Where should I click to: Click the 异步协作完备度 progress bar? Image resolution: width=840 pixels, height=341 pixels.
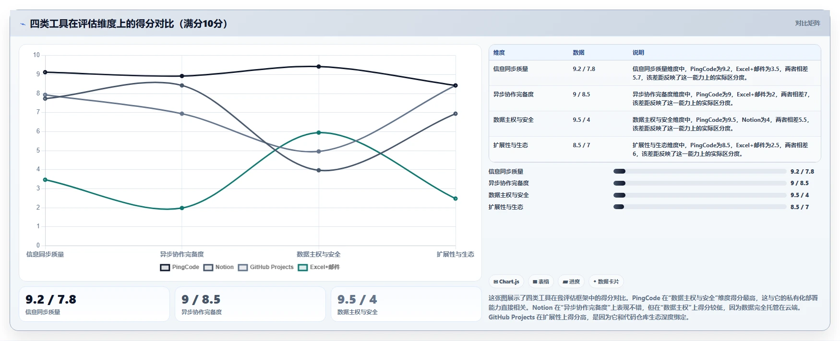tap(700, 183)
